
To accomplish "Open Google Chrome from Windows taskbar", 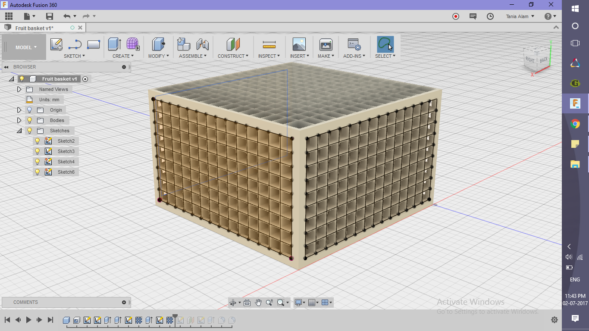I will (575, 124).
